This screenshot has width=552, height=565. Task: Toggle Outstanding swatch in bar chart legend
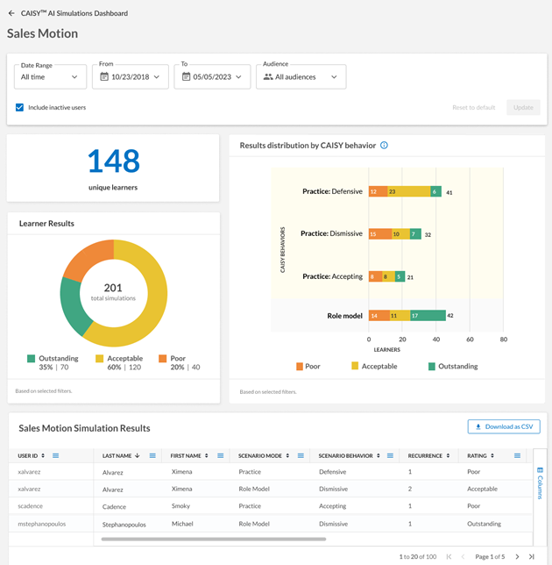pos(432,367)
